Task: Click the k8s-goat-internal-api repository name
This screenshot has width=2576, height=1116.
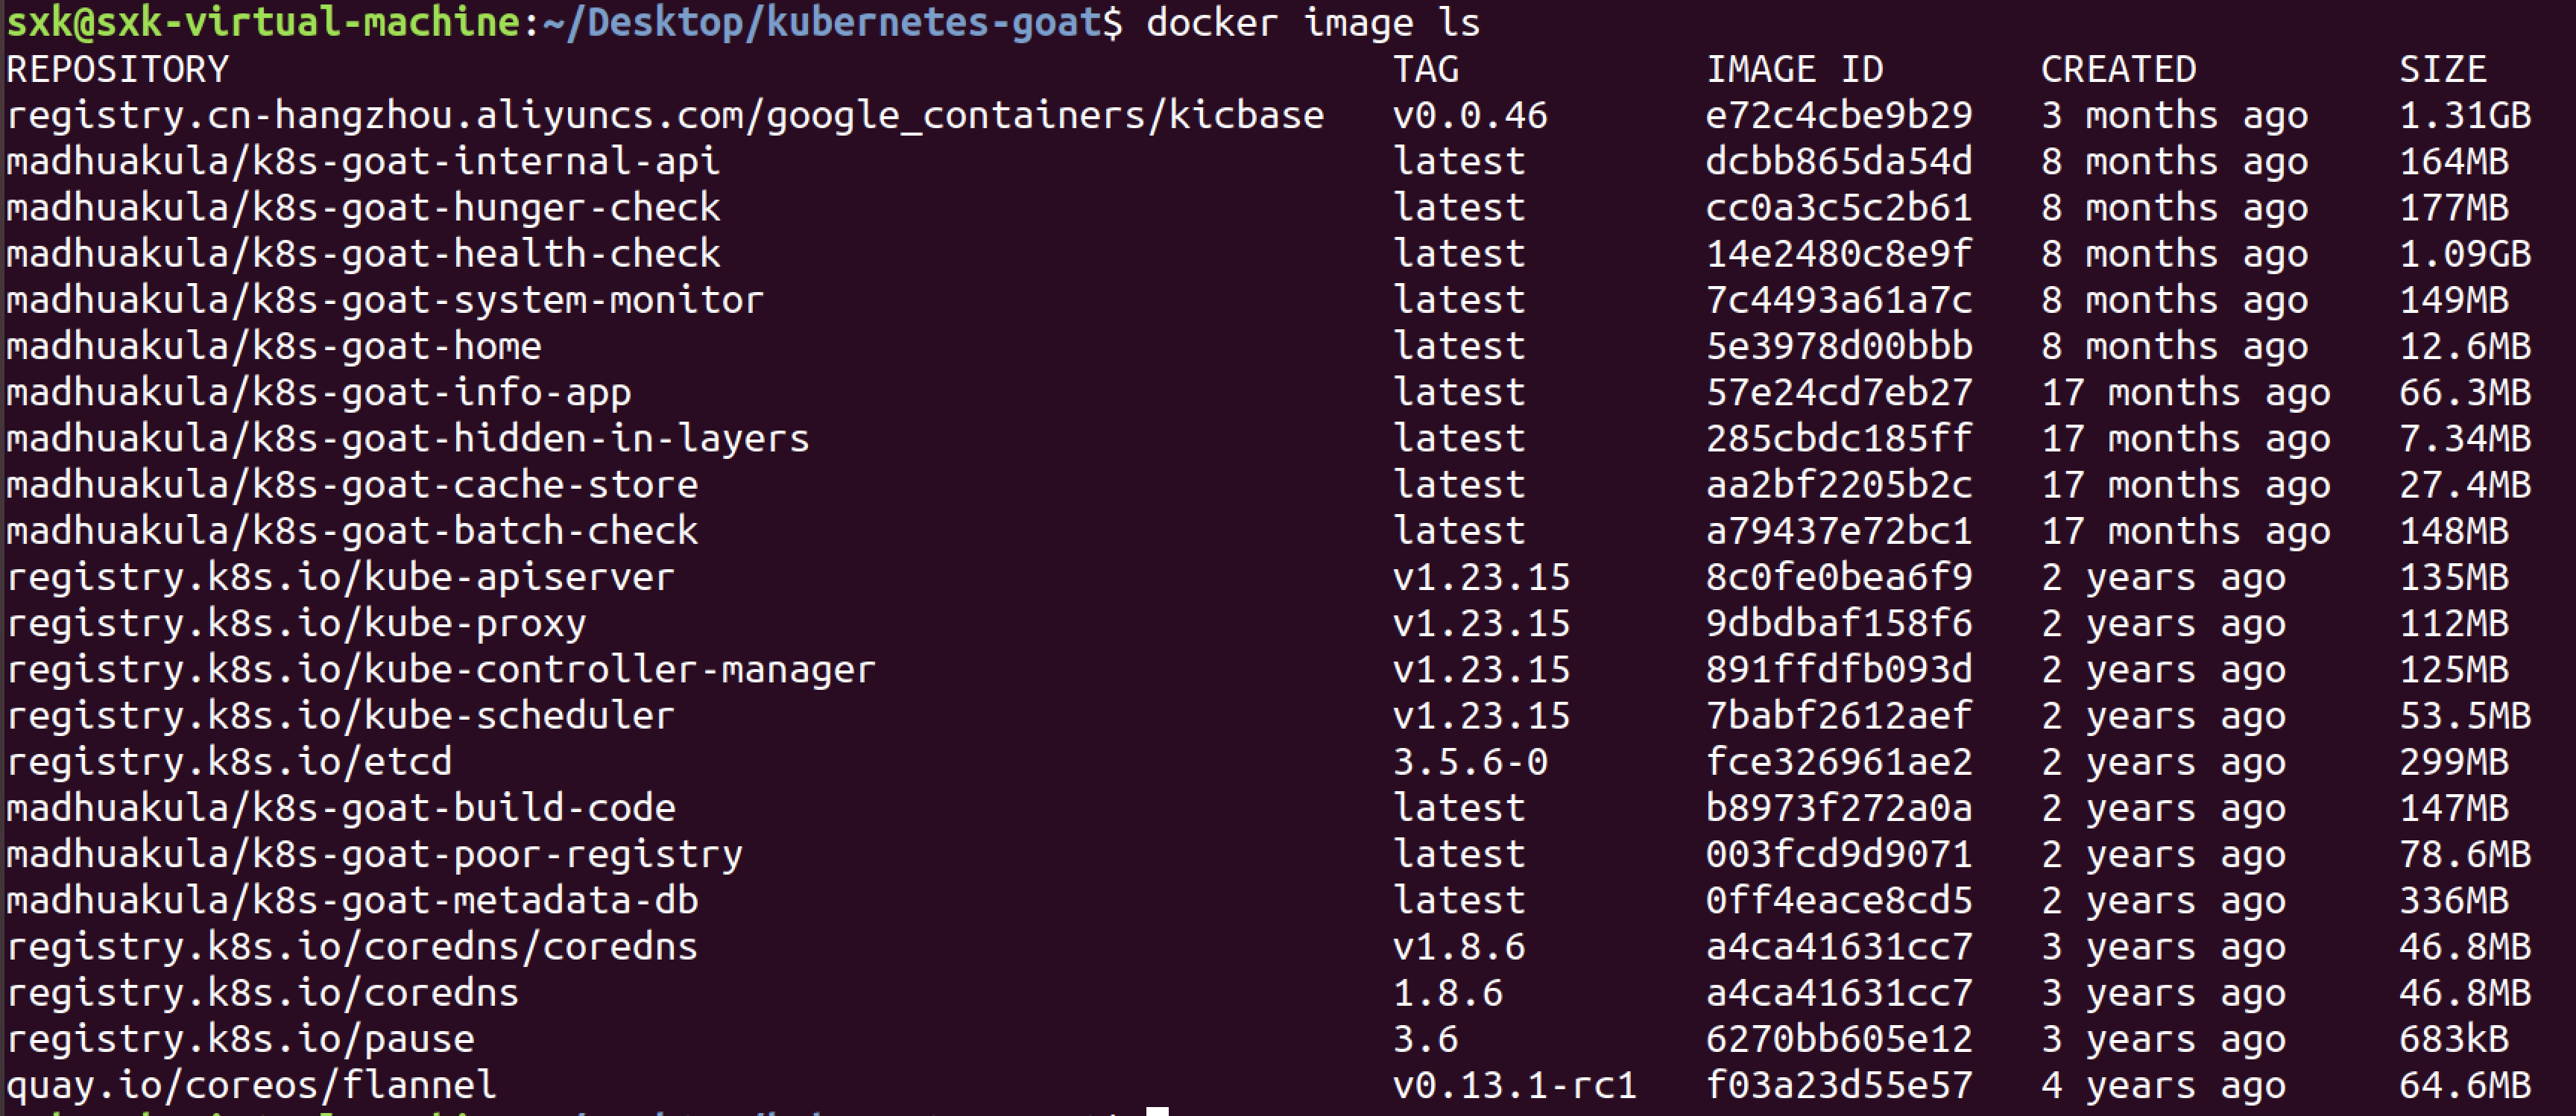Action: coord(362,162)
